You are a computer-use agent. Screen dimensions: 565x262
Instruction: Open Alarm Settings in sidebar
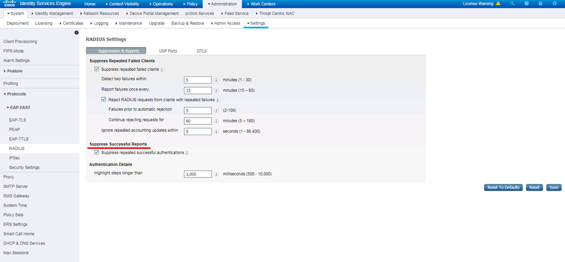pyautogui.click(x=16, y=61)
